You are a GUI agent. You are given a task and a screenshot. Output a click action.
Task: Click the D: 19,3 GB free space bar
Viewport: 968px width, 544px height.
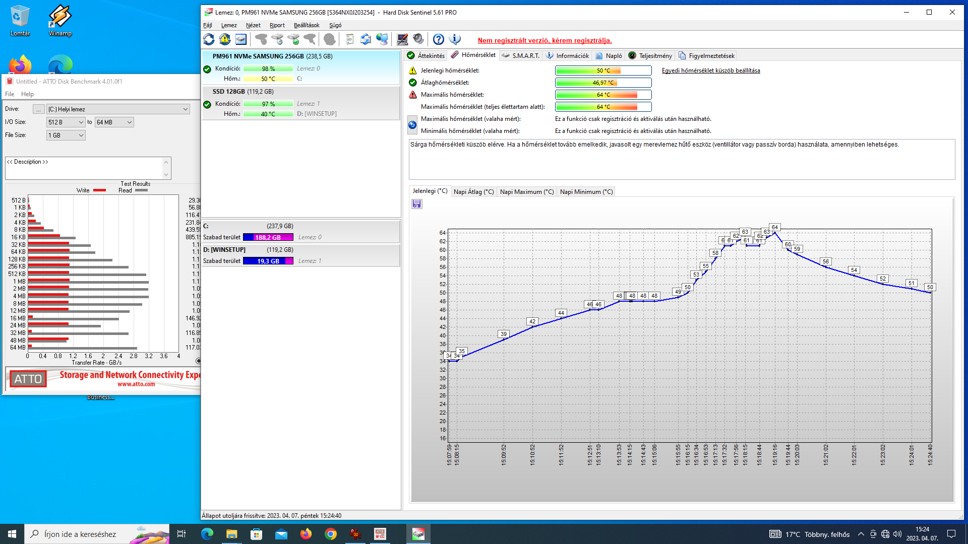coord(268,261)
